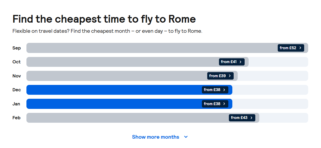Click the chevron arrow on the September price tag

tap(300, 48)
